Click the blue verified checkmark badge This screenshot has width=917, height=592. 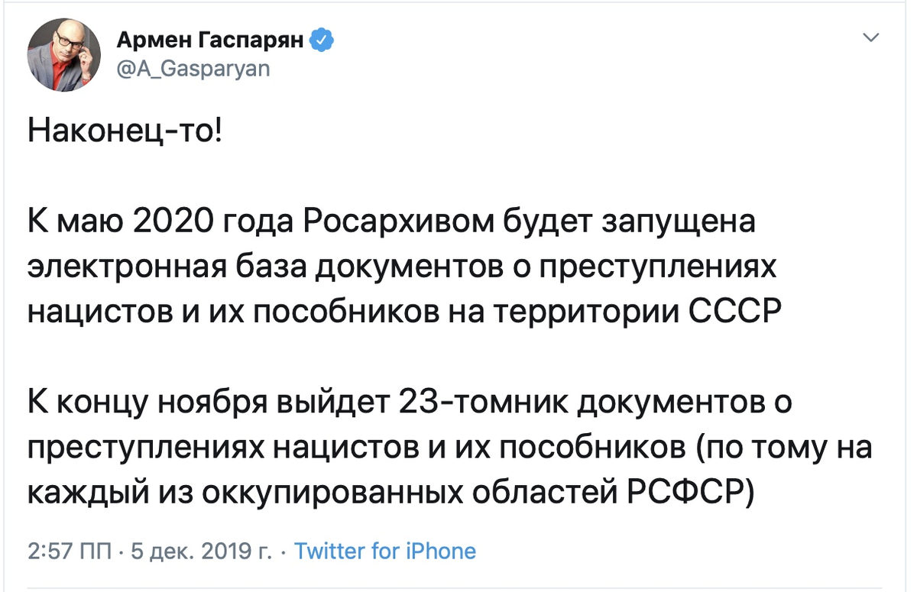pyautogui.click(x=321, y=40)
